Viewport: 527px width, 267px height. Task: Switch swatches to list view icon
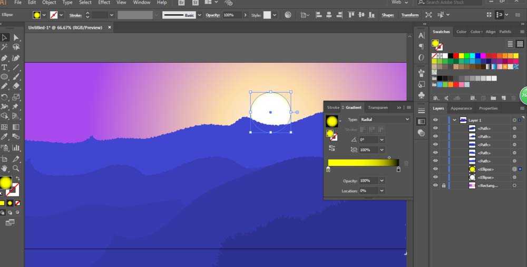[510, 44]
